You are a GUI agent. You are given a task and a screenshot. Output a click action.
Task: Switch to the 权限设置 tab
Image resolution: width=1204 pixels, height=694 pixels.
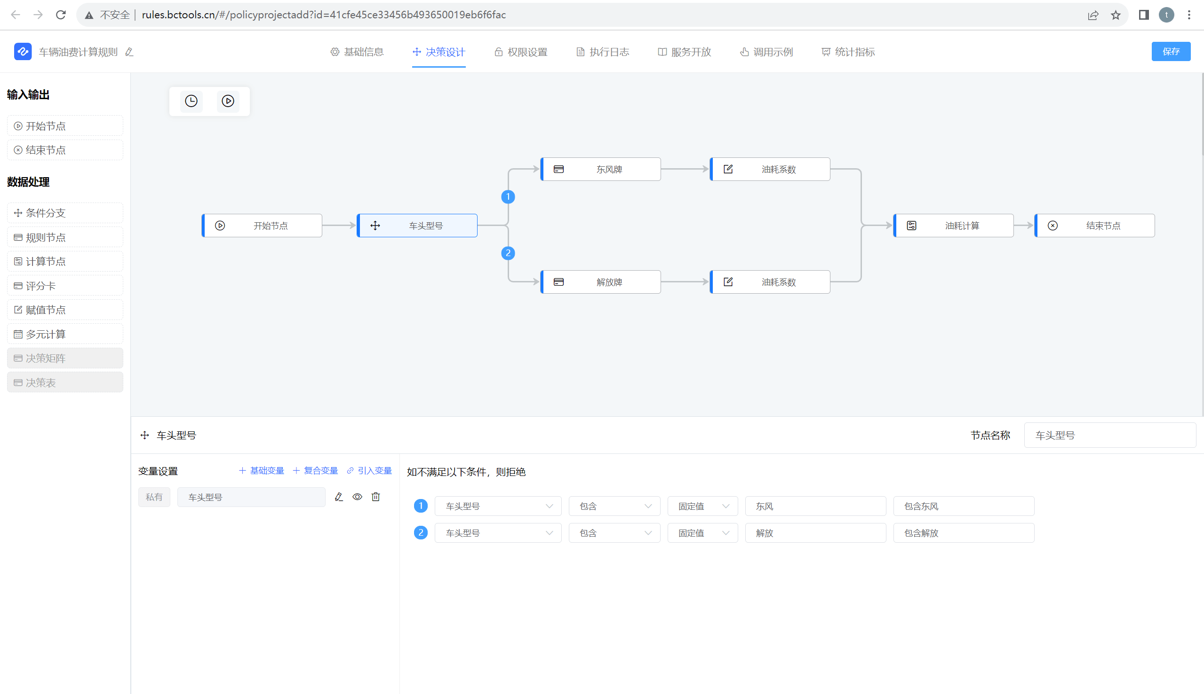(x=521, y=52)
